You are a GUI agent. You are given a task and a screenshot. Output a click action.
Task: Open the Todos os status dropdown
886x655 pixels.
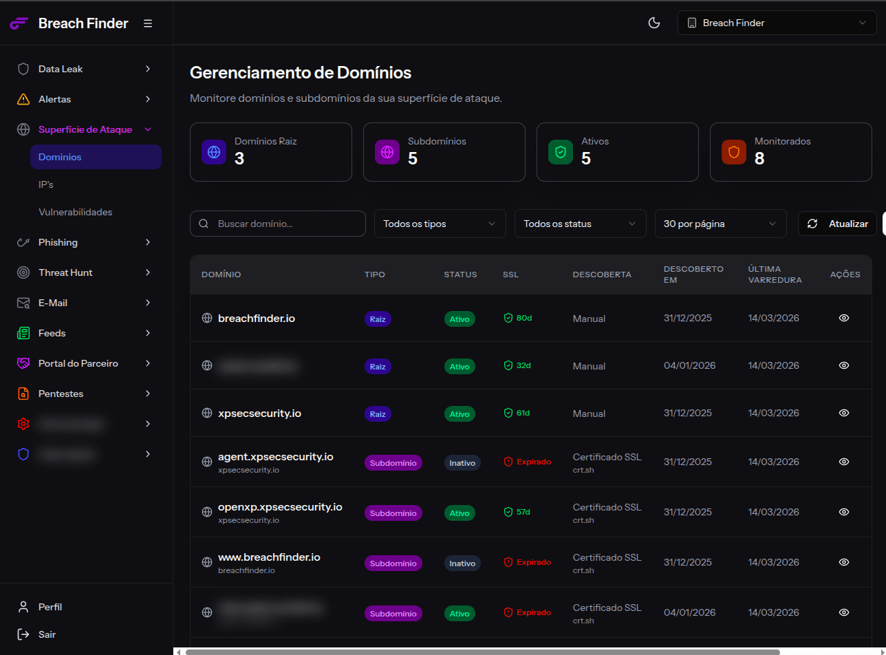580,224
